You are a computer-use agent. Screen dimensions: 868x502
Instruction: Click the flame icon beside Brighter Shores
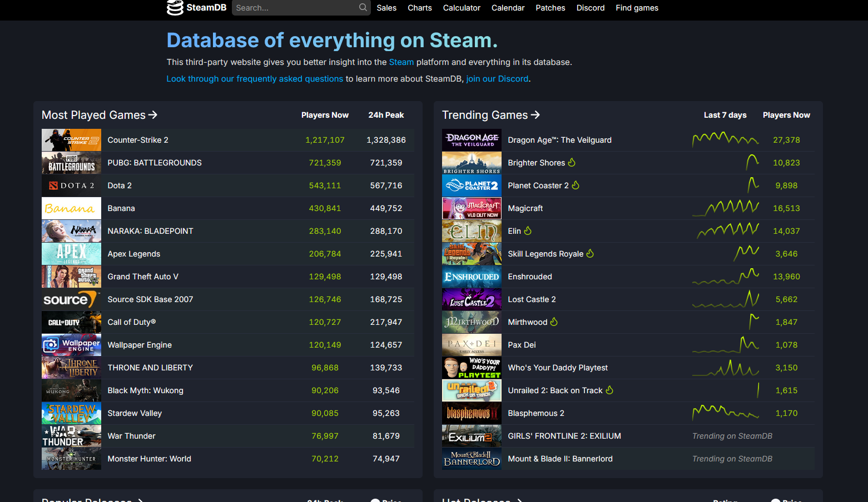click(572, 163)
